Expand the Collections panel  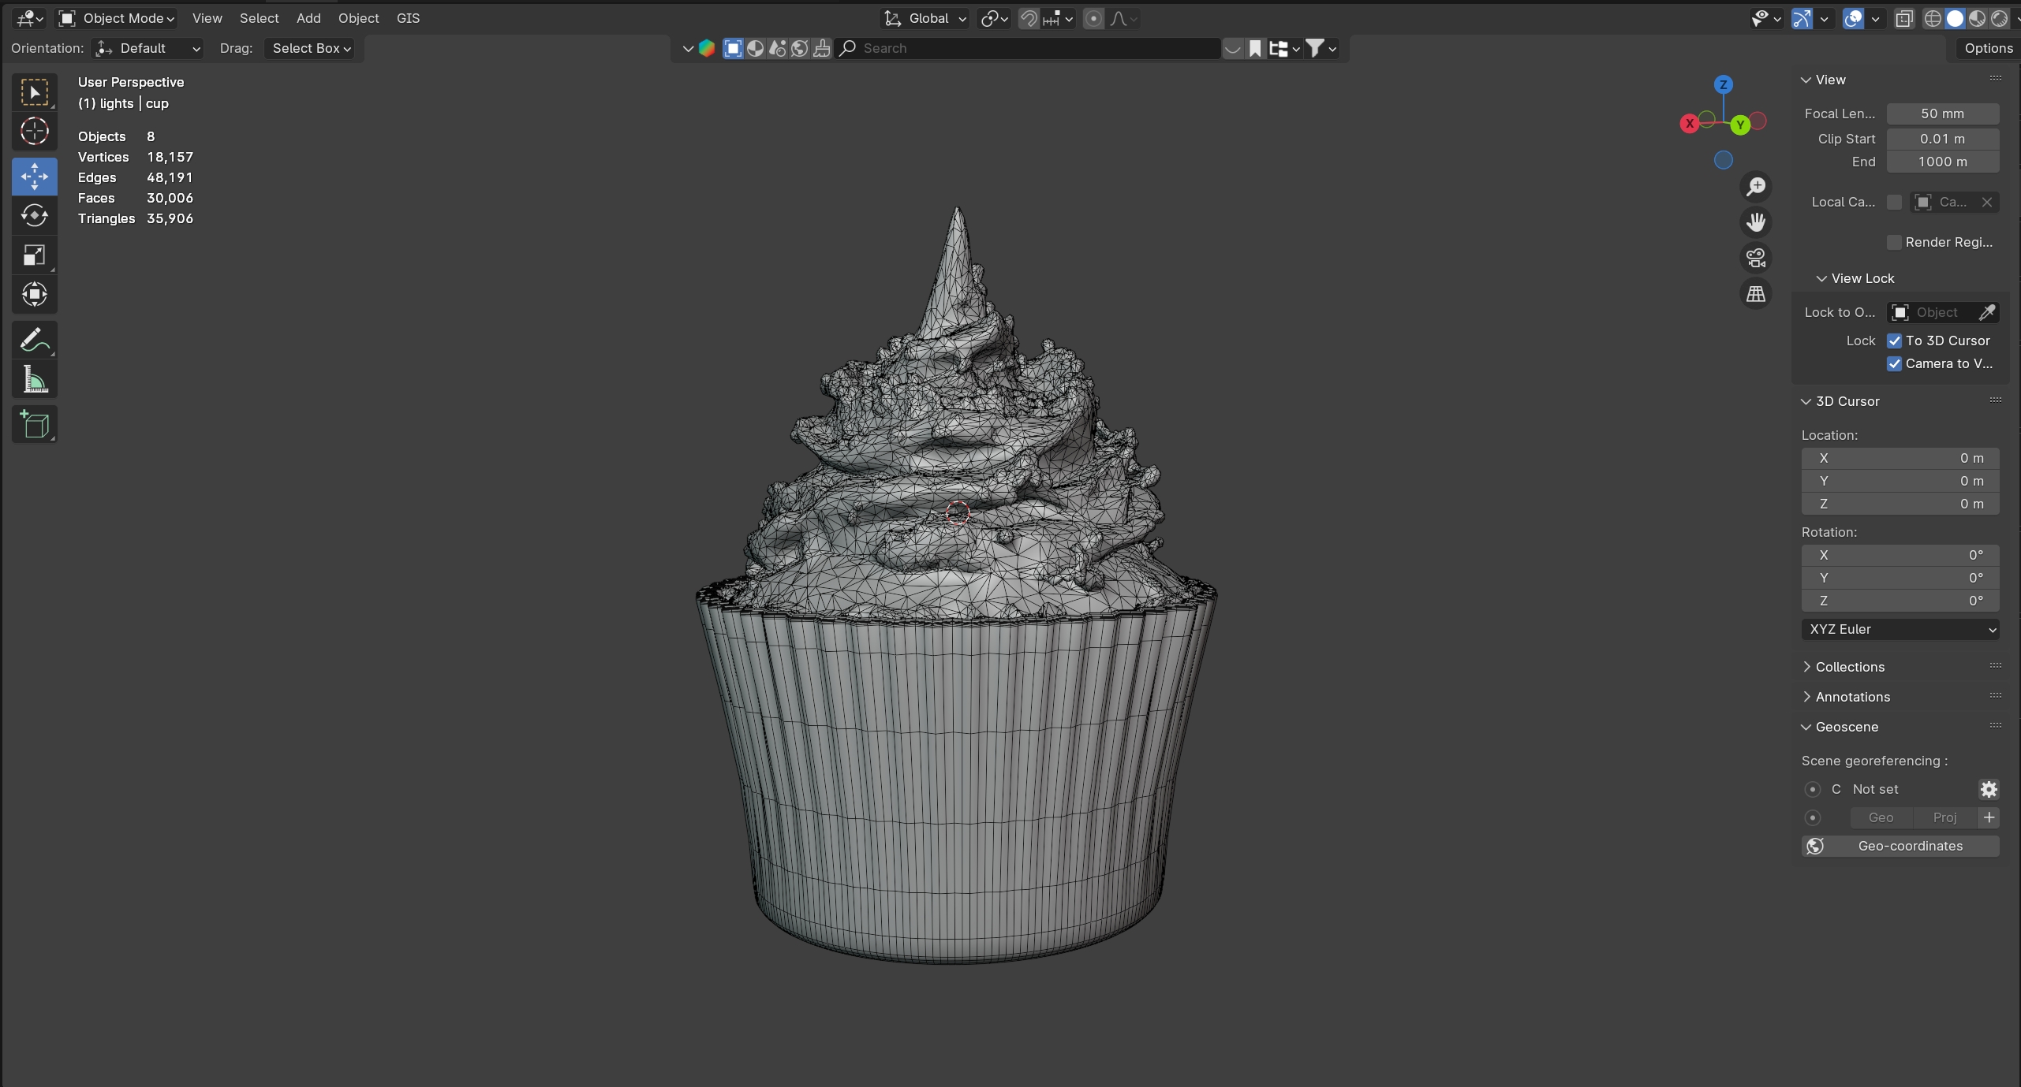point(1849,667)
